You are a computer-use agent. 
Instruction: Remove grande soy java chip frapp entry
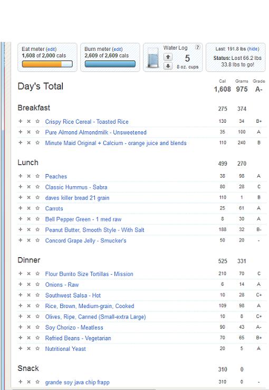29,382
